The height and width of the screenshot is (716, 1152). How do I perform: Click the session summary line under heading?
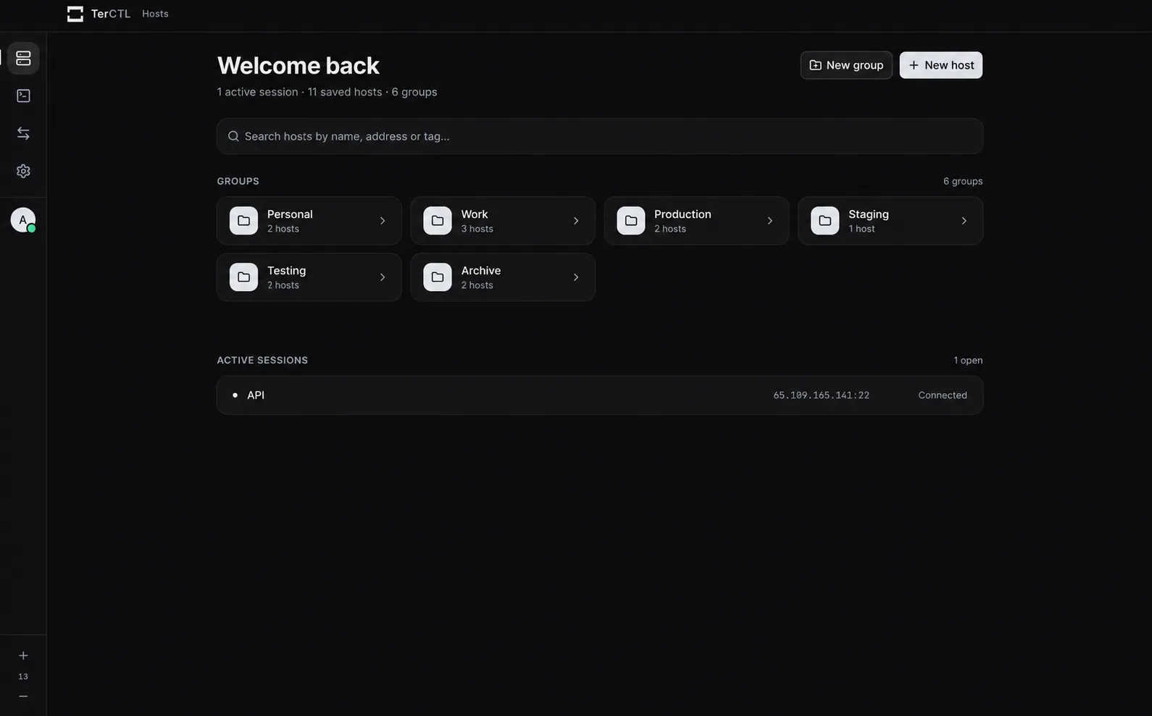click(x=327, y=92)
